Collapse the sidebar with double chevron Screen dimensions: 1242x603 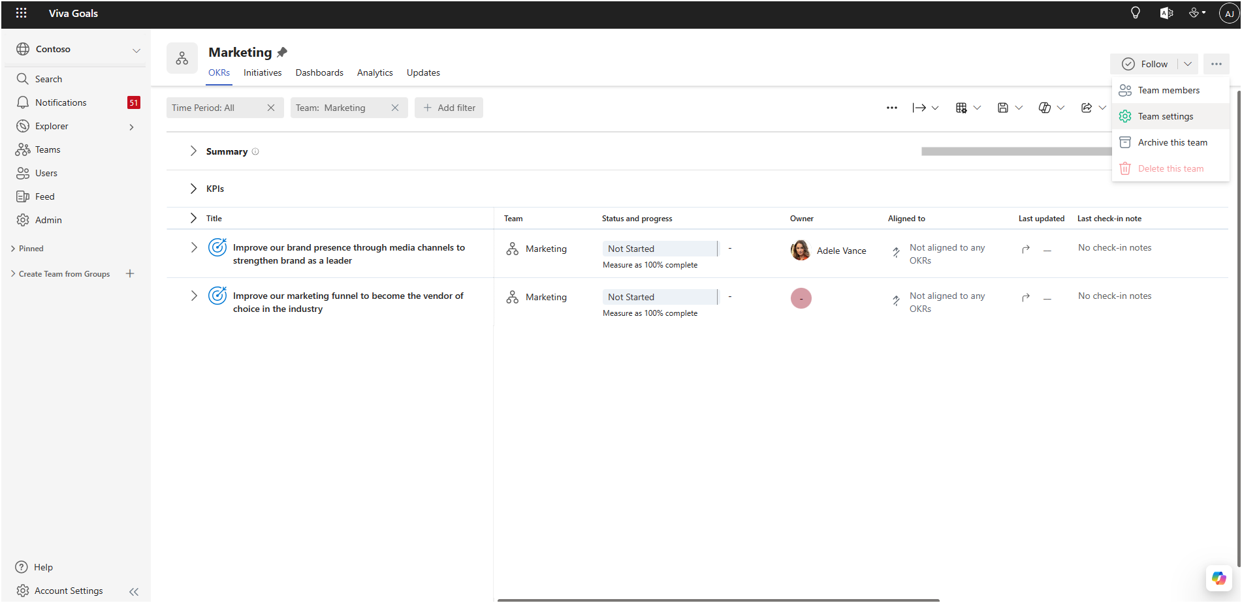click(x=134, y=591)
